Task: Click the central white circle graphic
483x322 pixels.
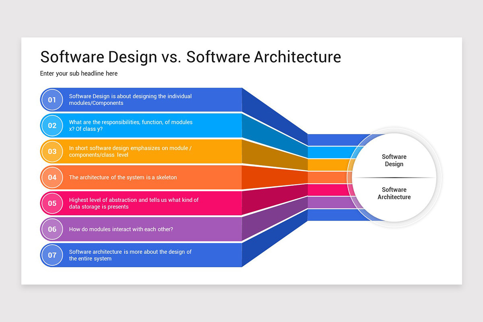Action: point(394,177)
